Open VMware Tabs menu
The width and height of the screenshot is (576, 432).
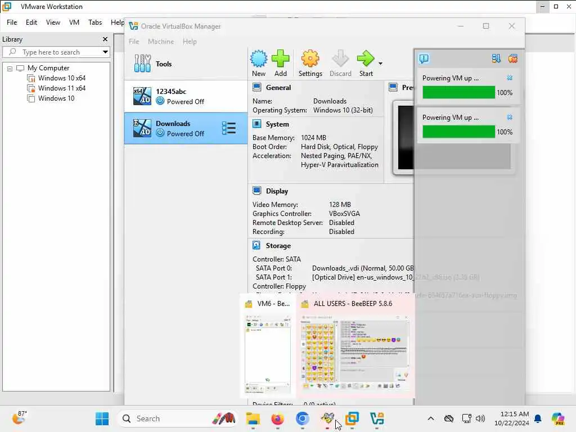[x=94, y=22]
